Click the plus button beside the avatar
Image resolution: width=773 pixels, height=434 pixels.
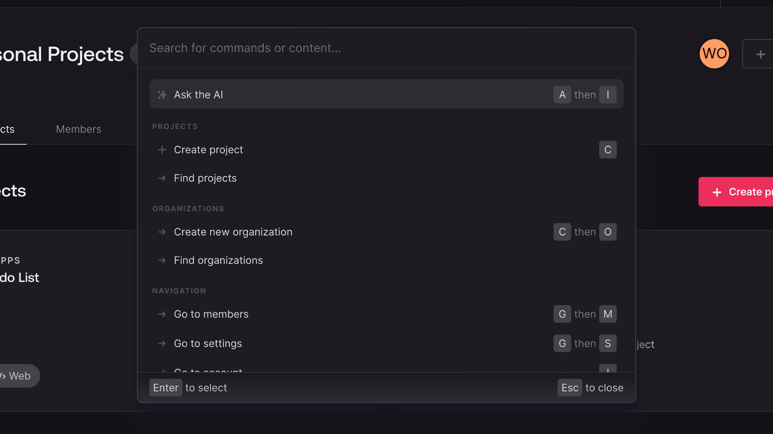coord(760,54)
